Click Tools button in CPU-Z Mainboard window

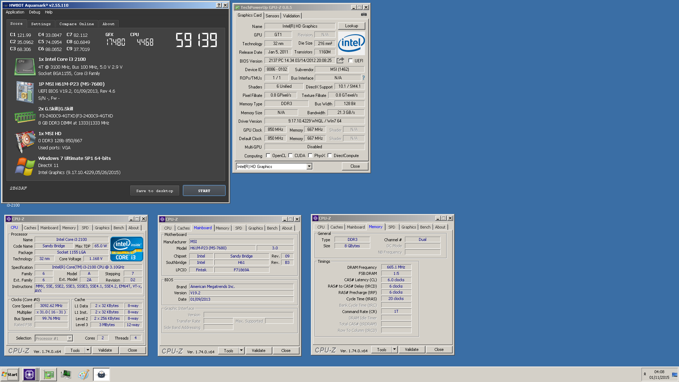pos(228,351)
